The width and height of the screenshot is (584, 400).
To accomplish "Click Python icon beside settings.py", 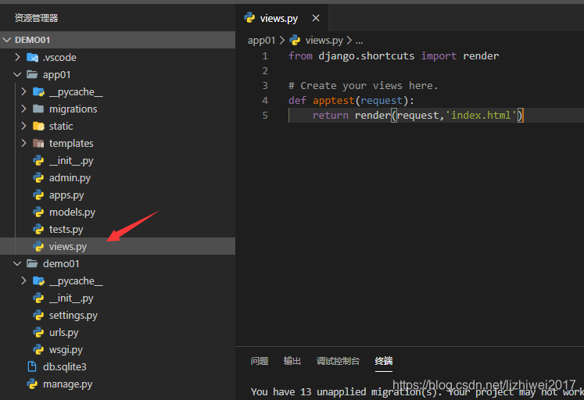I will tap(38, 315).
